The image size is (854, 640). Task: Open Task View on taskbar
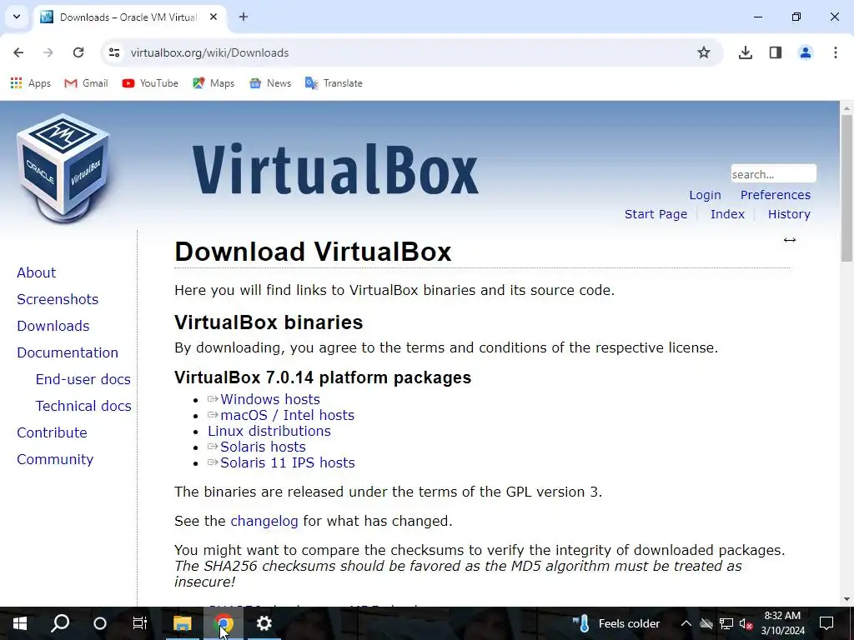pyautogui.click(x=140, y=623)
